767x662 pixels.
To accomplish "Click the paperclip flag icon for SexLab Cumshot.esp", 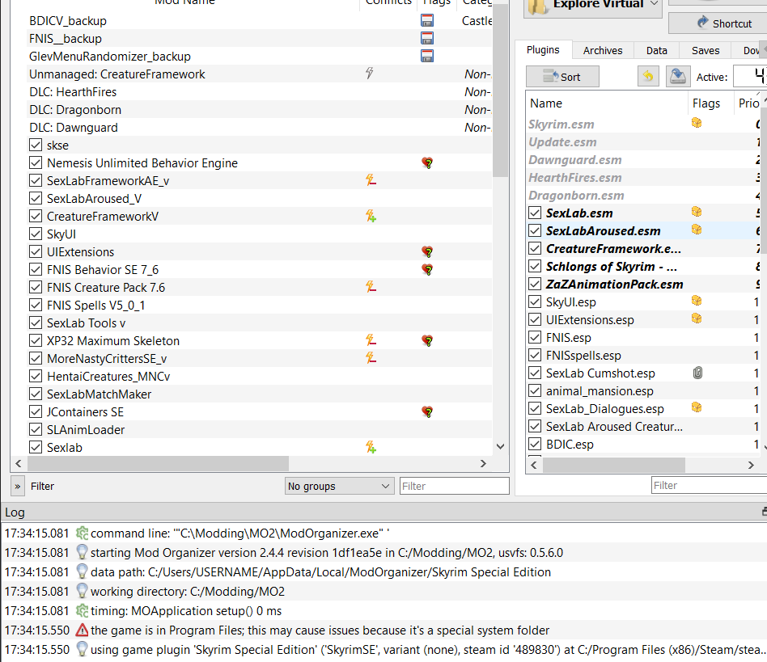I will pyautogui.click(x=697, y=373).
